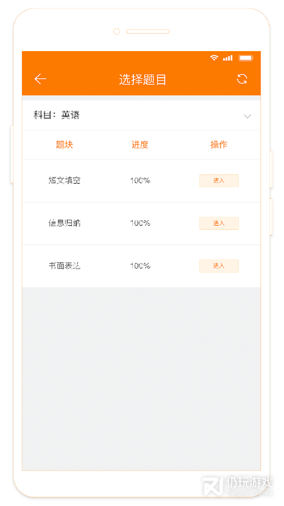Select the 信息归纳 question block

click(x=65, y=223)
